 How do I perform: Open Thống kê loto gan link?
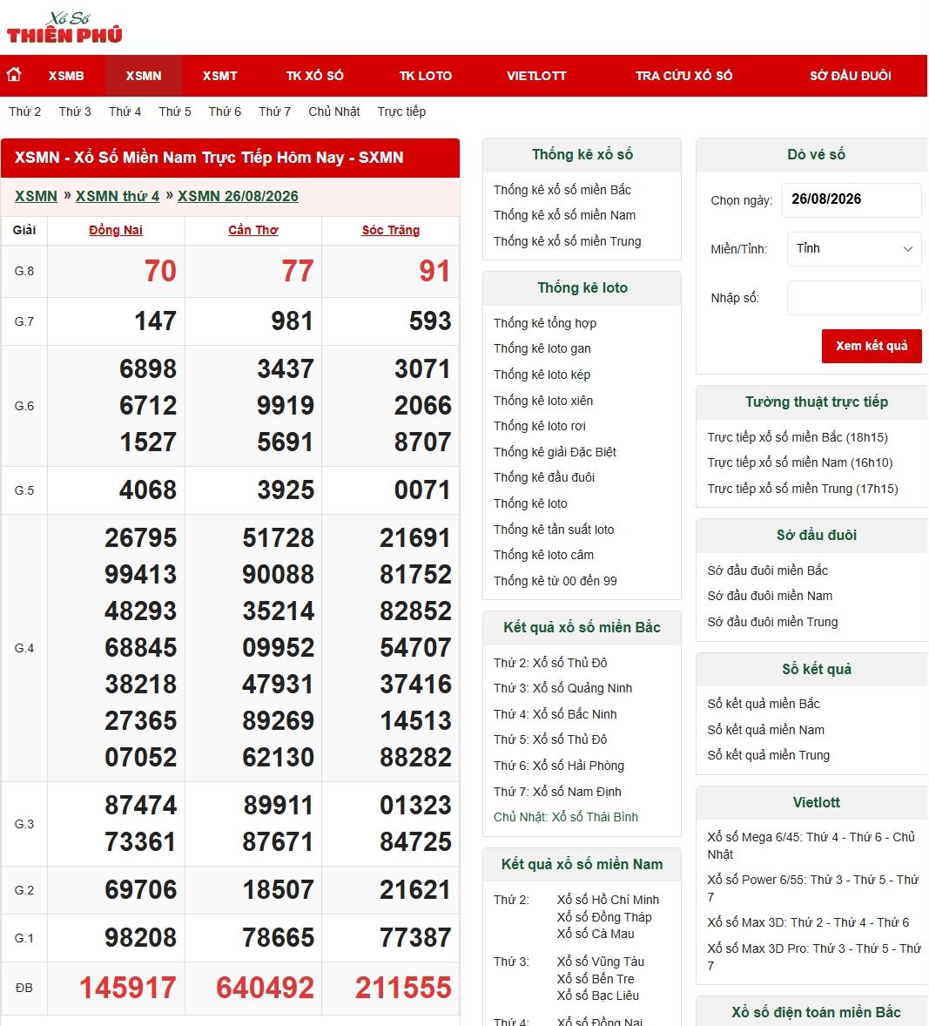tap(542, 348)
